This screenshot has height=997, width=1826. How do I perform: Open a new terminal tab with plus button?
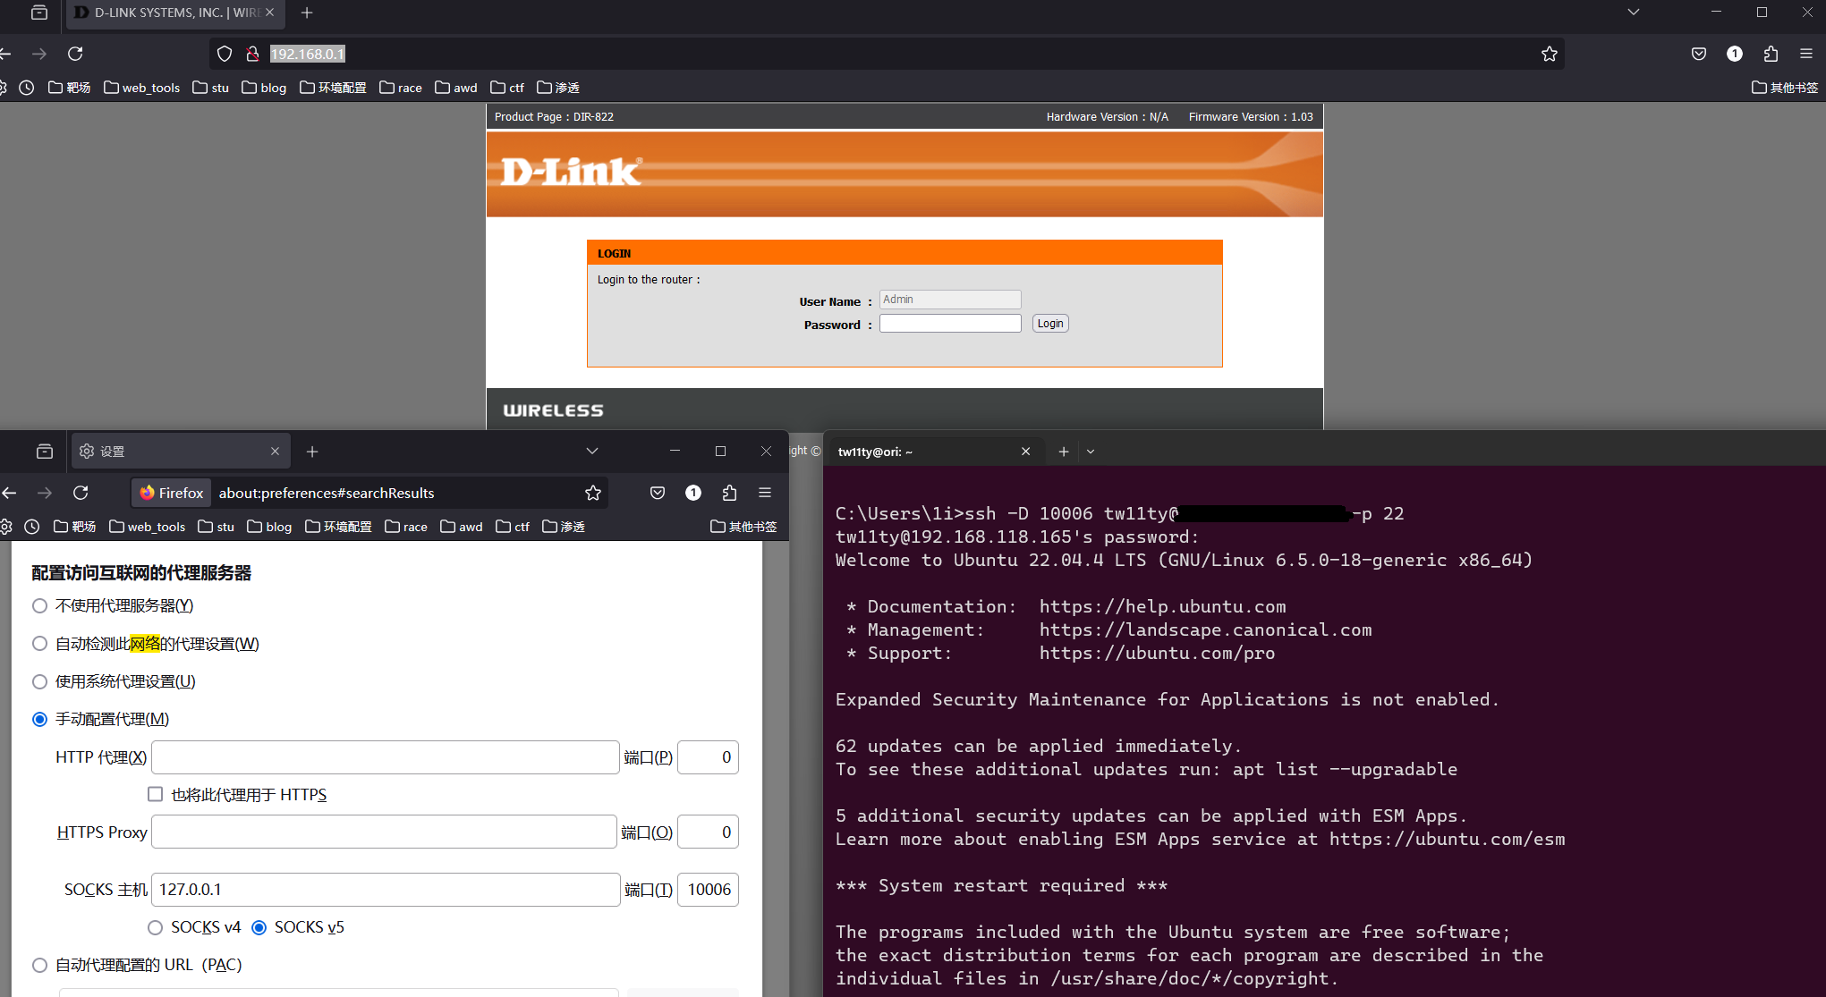(1063, 452)
